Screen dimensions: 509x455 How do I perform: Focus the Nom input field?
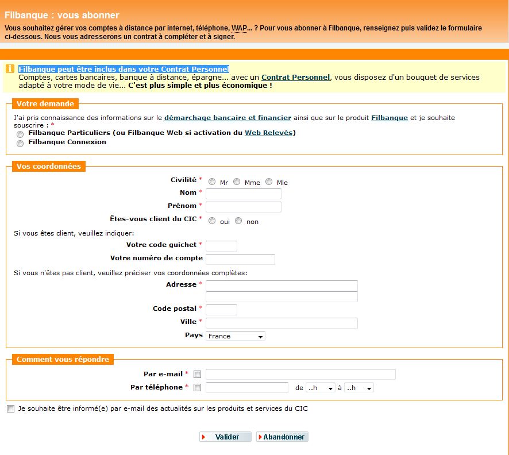tap(244, 194)
